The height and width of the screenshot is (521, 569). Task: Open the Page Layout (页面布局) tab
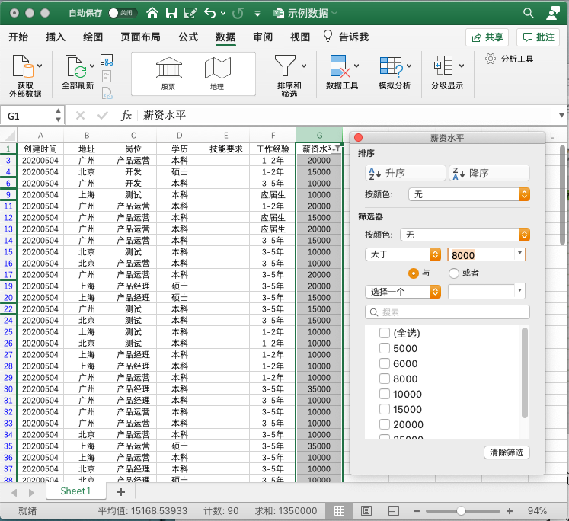140,37
